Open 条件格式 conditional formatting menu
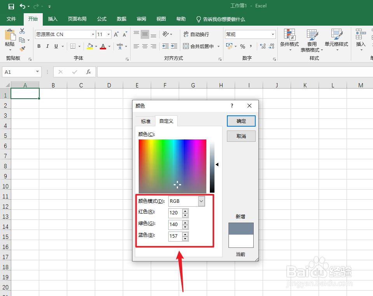This screenshot has height=296, width=373. click(289, 40)
